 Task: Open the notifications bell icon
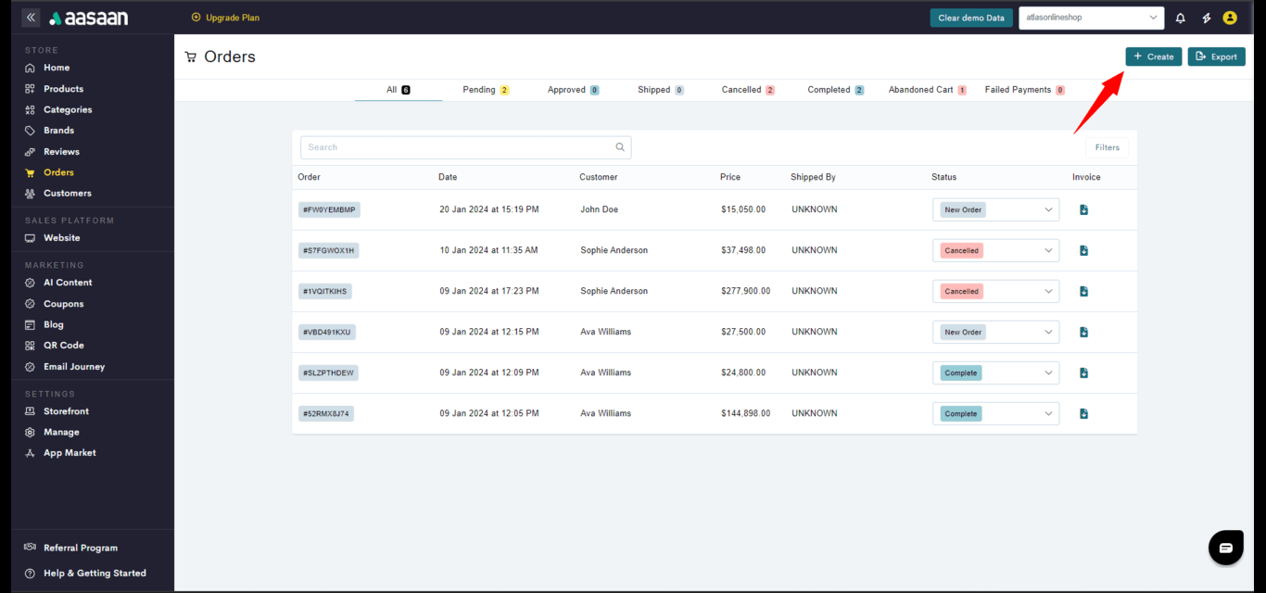coord(1180,18)
